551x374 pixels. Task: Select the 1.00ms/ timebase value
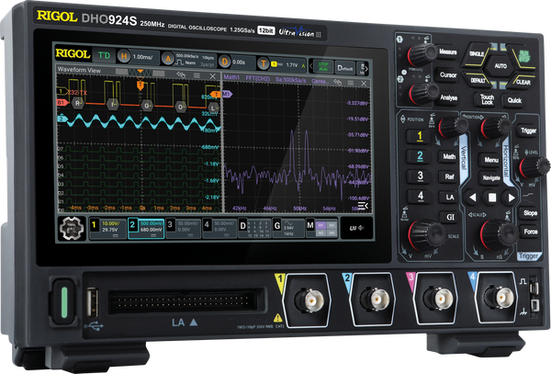click(x=142, y=57)
